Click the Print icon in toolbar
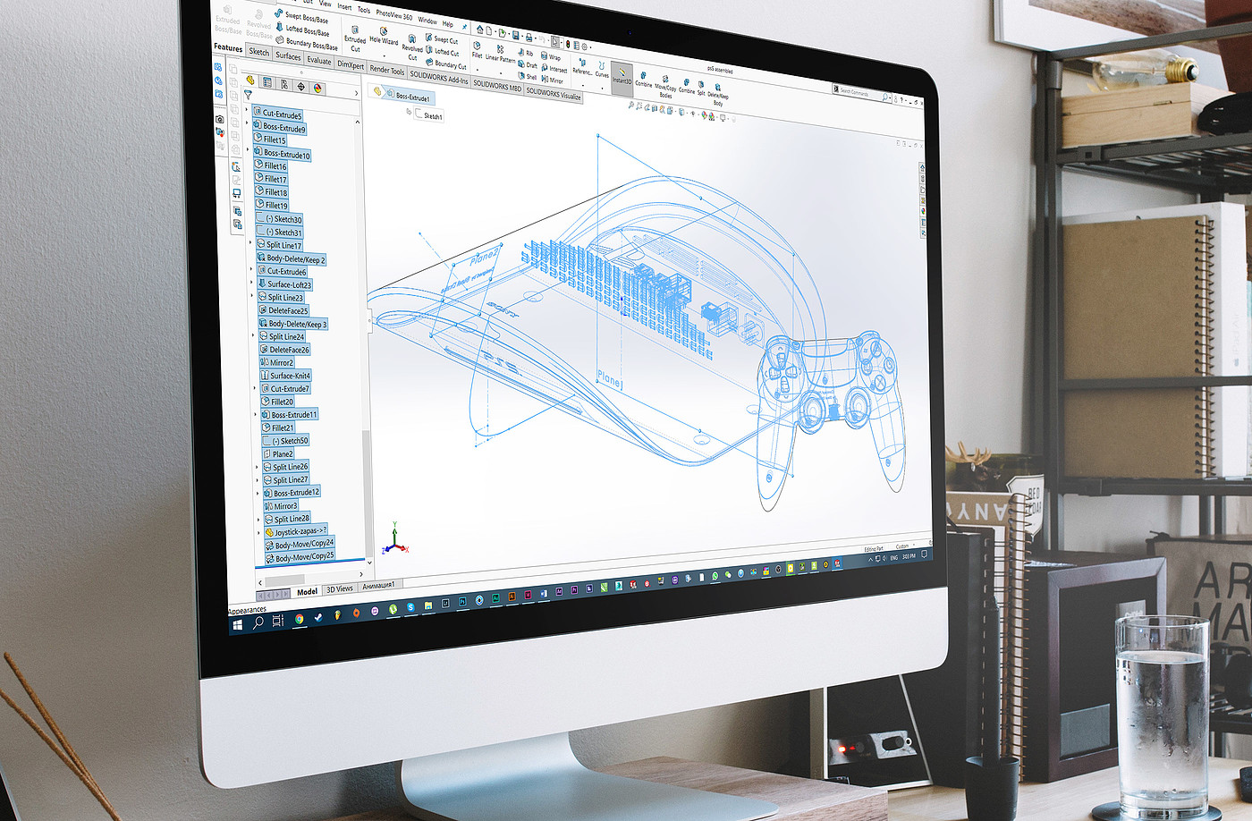The image size is (1252, 821). point(529,37)
